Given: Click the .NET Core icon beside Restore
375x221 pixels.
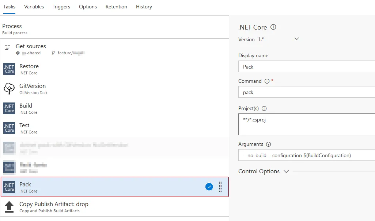Looking at the screenshot, I should (x=9, y=69).
